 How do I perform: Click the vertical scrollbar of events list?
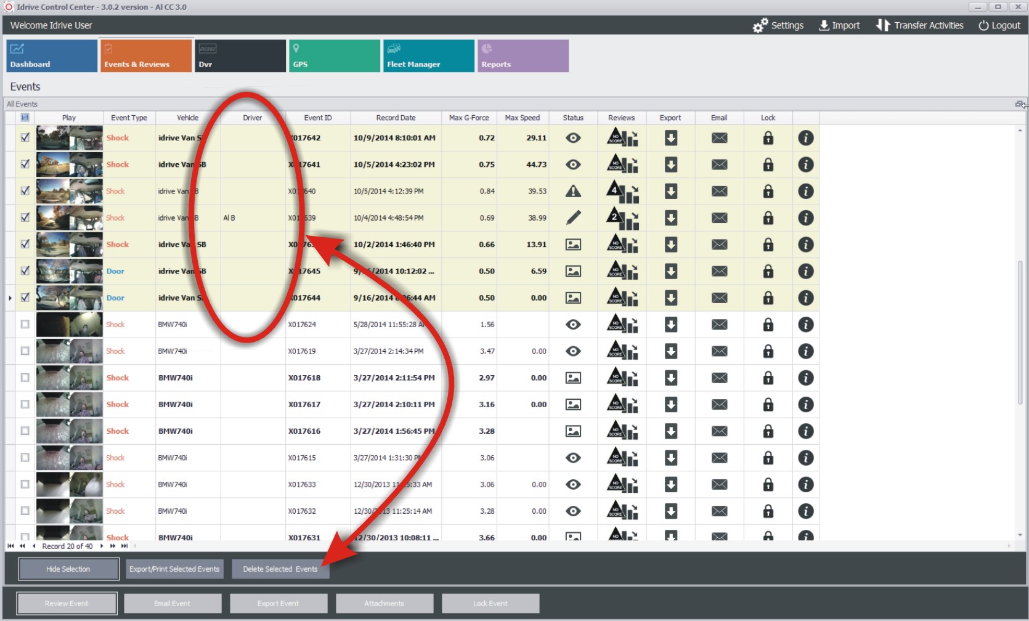(x=1020, y=333)
